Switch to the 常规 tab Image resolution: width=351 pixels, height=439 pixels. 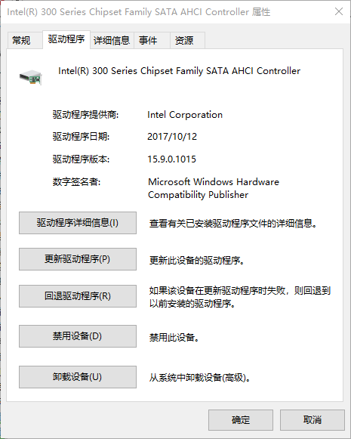(22, 41)
